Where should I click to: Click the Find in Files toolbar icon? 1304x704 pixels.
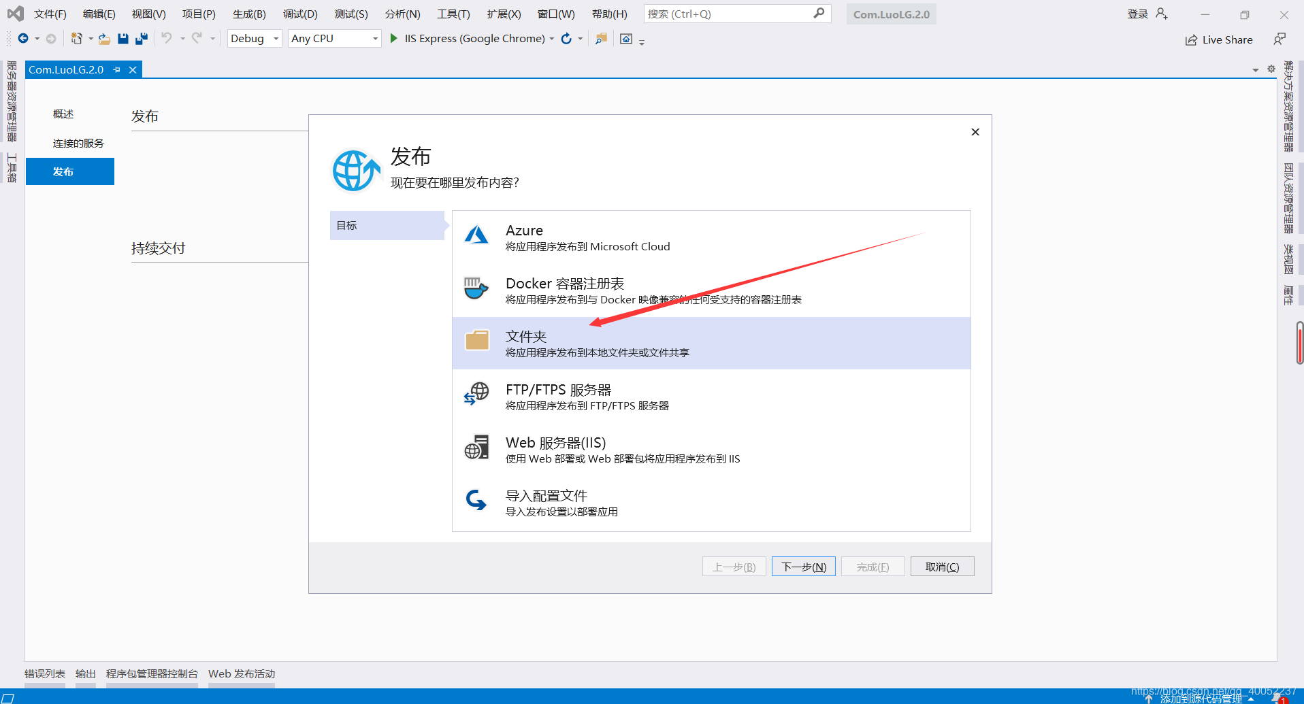point(601,39)
